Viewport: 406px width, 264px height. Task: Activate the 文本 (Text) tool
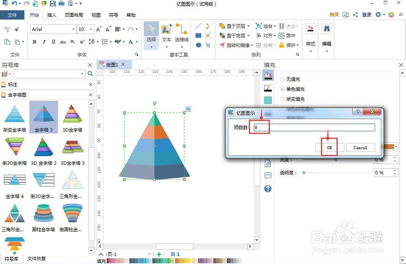coord(166,33)
